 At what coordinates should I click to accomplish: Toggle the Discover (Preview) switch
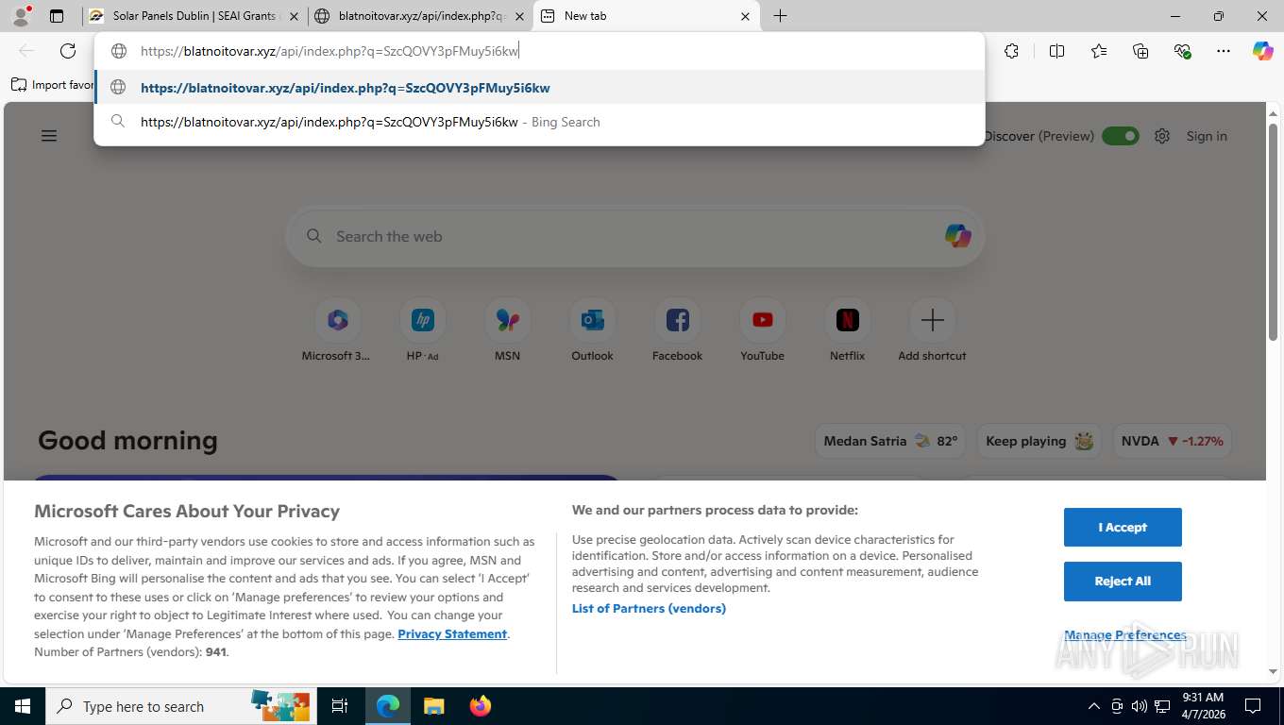coord(1121,136)
